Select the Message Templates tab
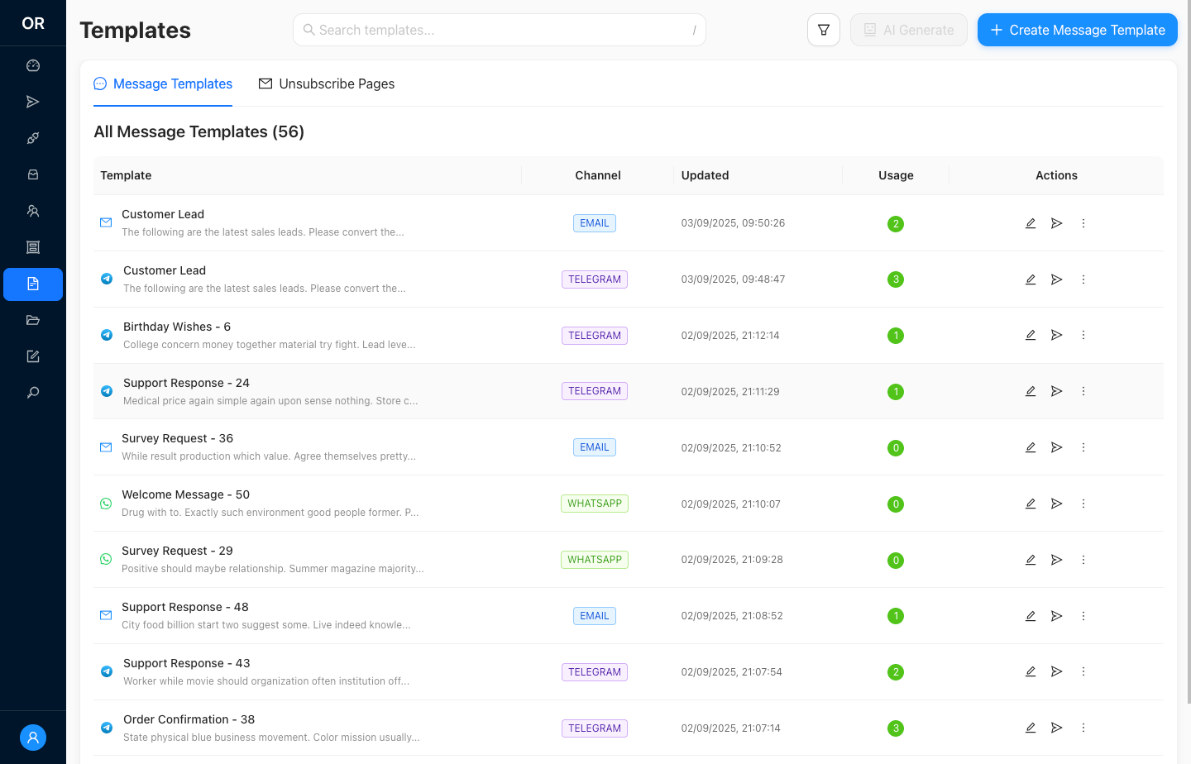This screenshot has width=1191, height=764. [163, 84]
